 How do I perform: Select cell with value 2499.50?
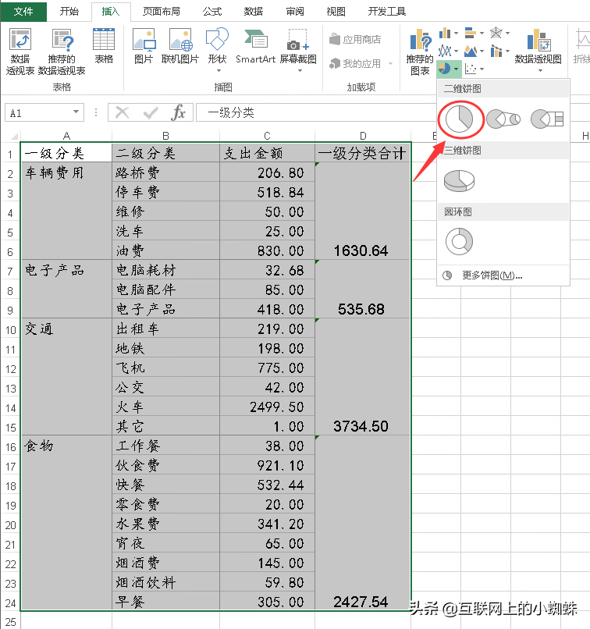click(x=267, y=407)
